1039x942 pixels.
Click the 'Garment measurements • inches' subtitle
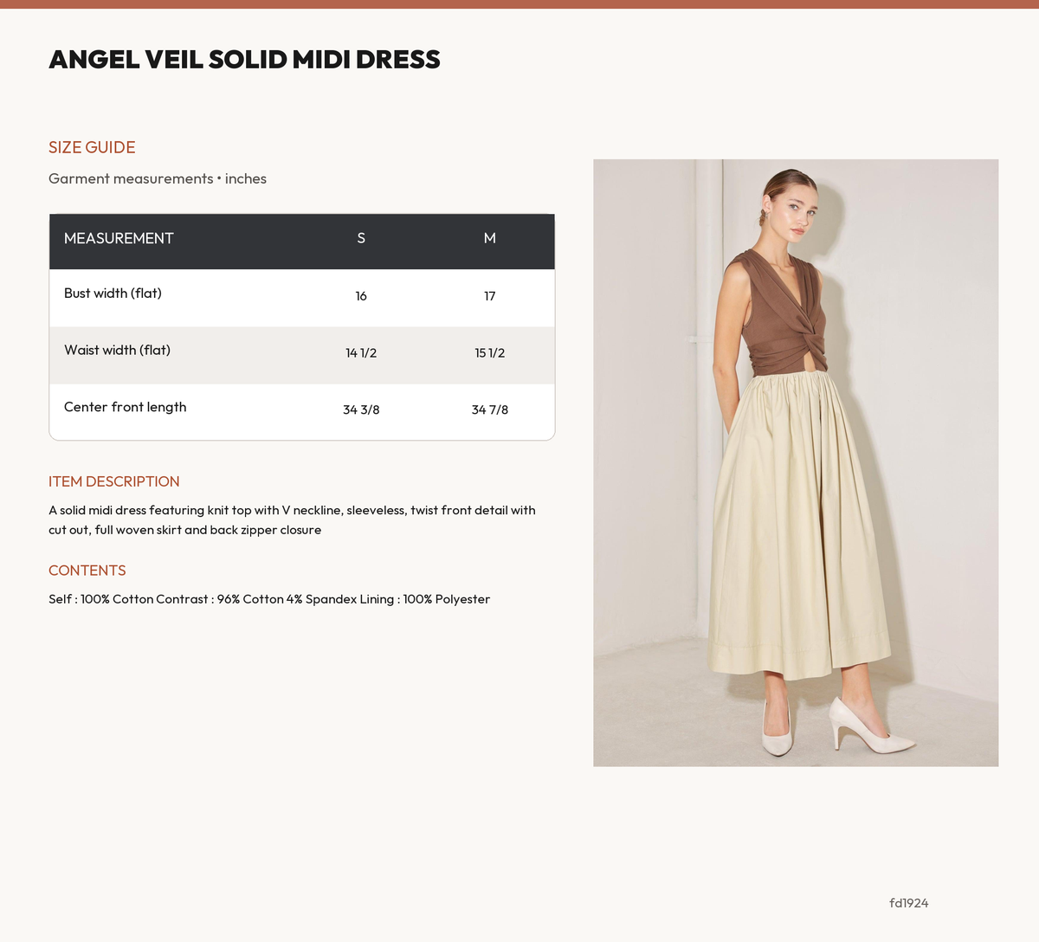tap(158, 178)
